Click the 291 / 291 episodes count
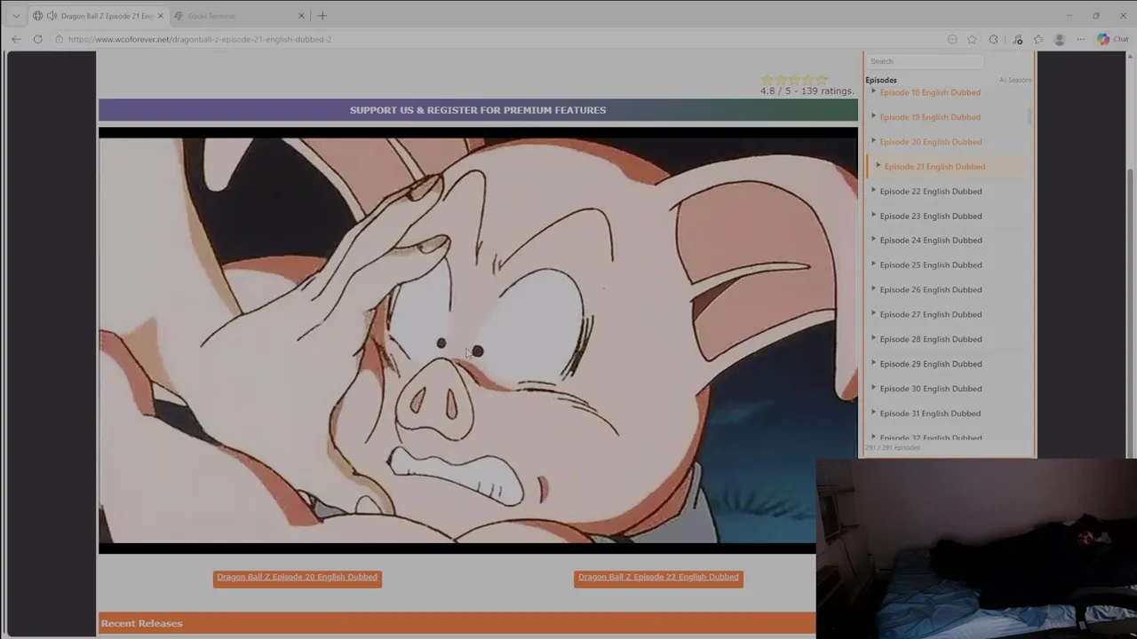1137x639 pixels. 893,448
